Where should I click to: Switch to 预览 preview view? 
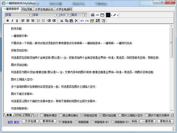(x=28, y=115)
